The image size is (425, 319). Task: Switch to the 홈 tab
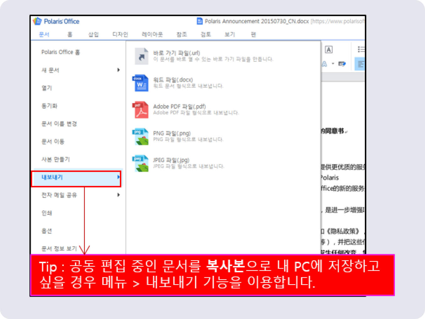coord(70,34)
